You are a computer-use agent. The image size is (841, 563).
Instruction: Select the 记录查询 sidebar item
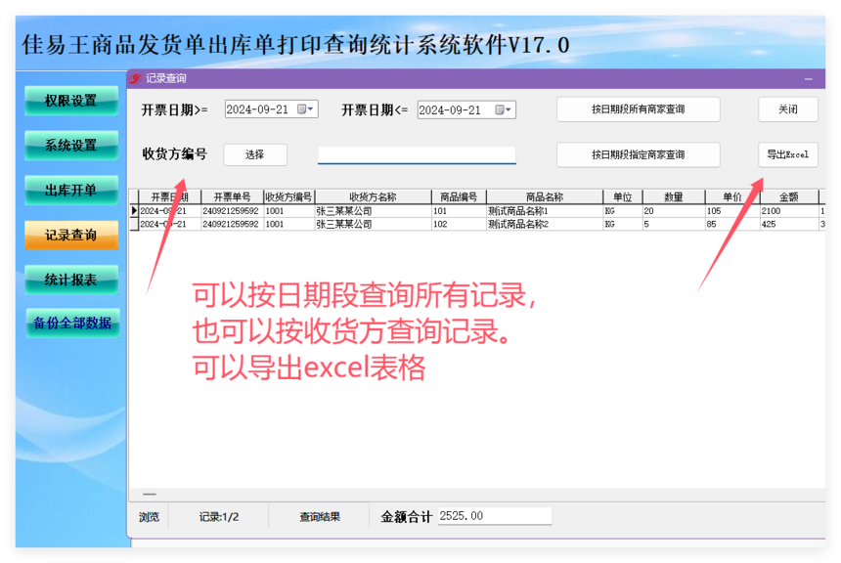pyautogui.click(x=71, y=236)
